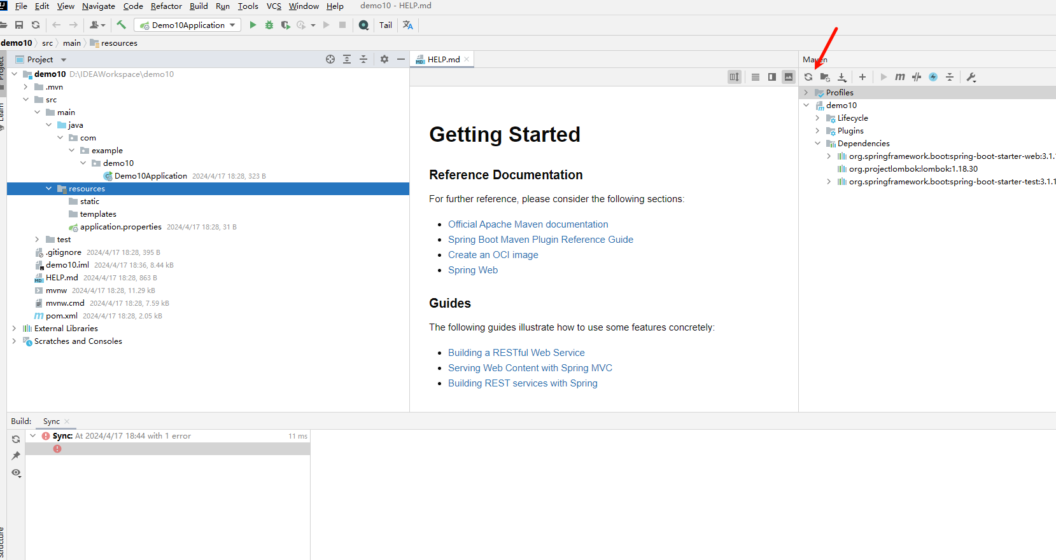The width and height of the screenshot is (1056, 560).
Task: Open the Navigate menu
Action: coord(99,6)
